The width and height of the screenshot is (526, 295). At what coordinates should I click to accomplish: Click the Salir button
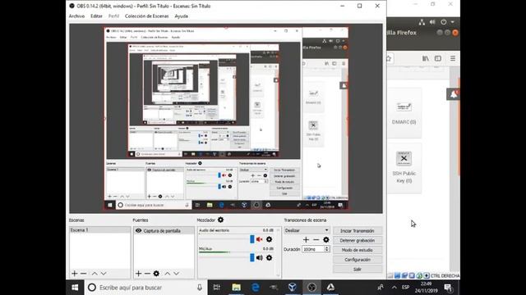[358, 270]
